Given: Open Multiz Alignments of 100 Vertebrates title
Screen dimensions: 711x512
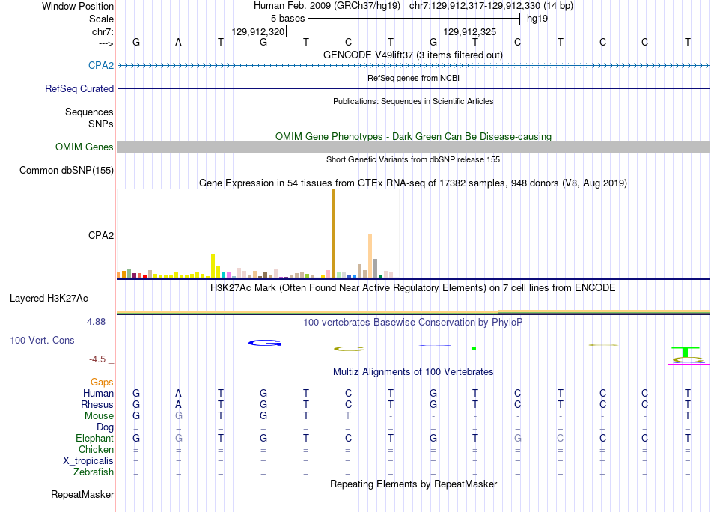Looking at the screenshot, I should (x=413, y=371).
